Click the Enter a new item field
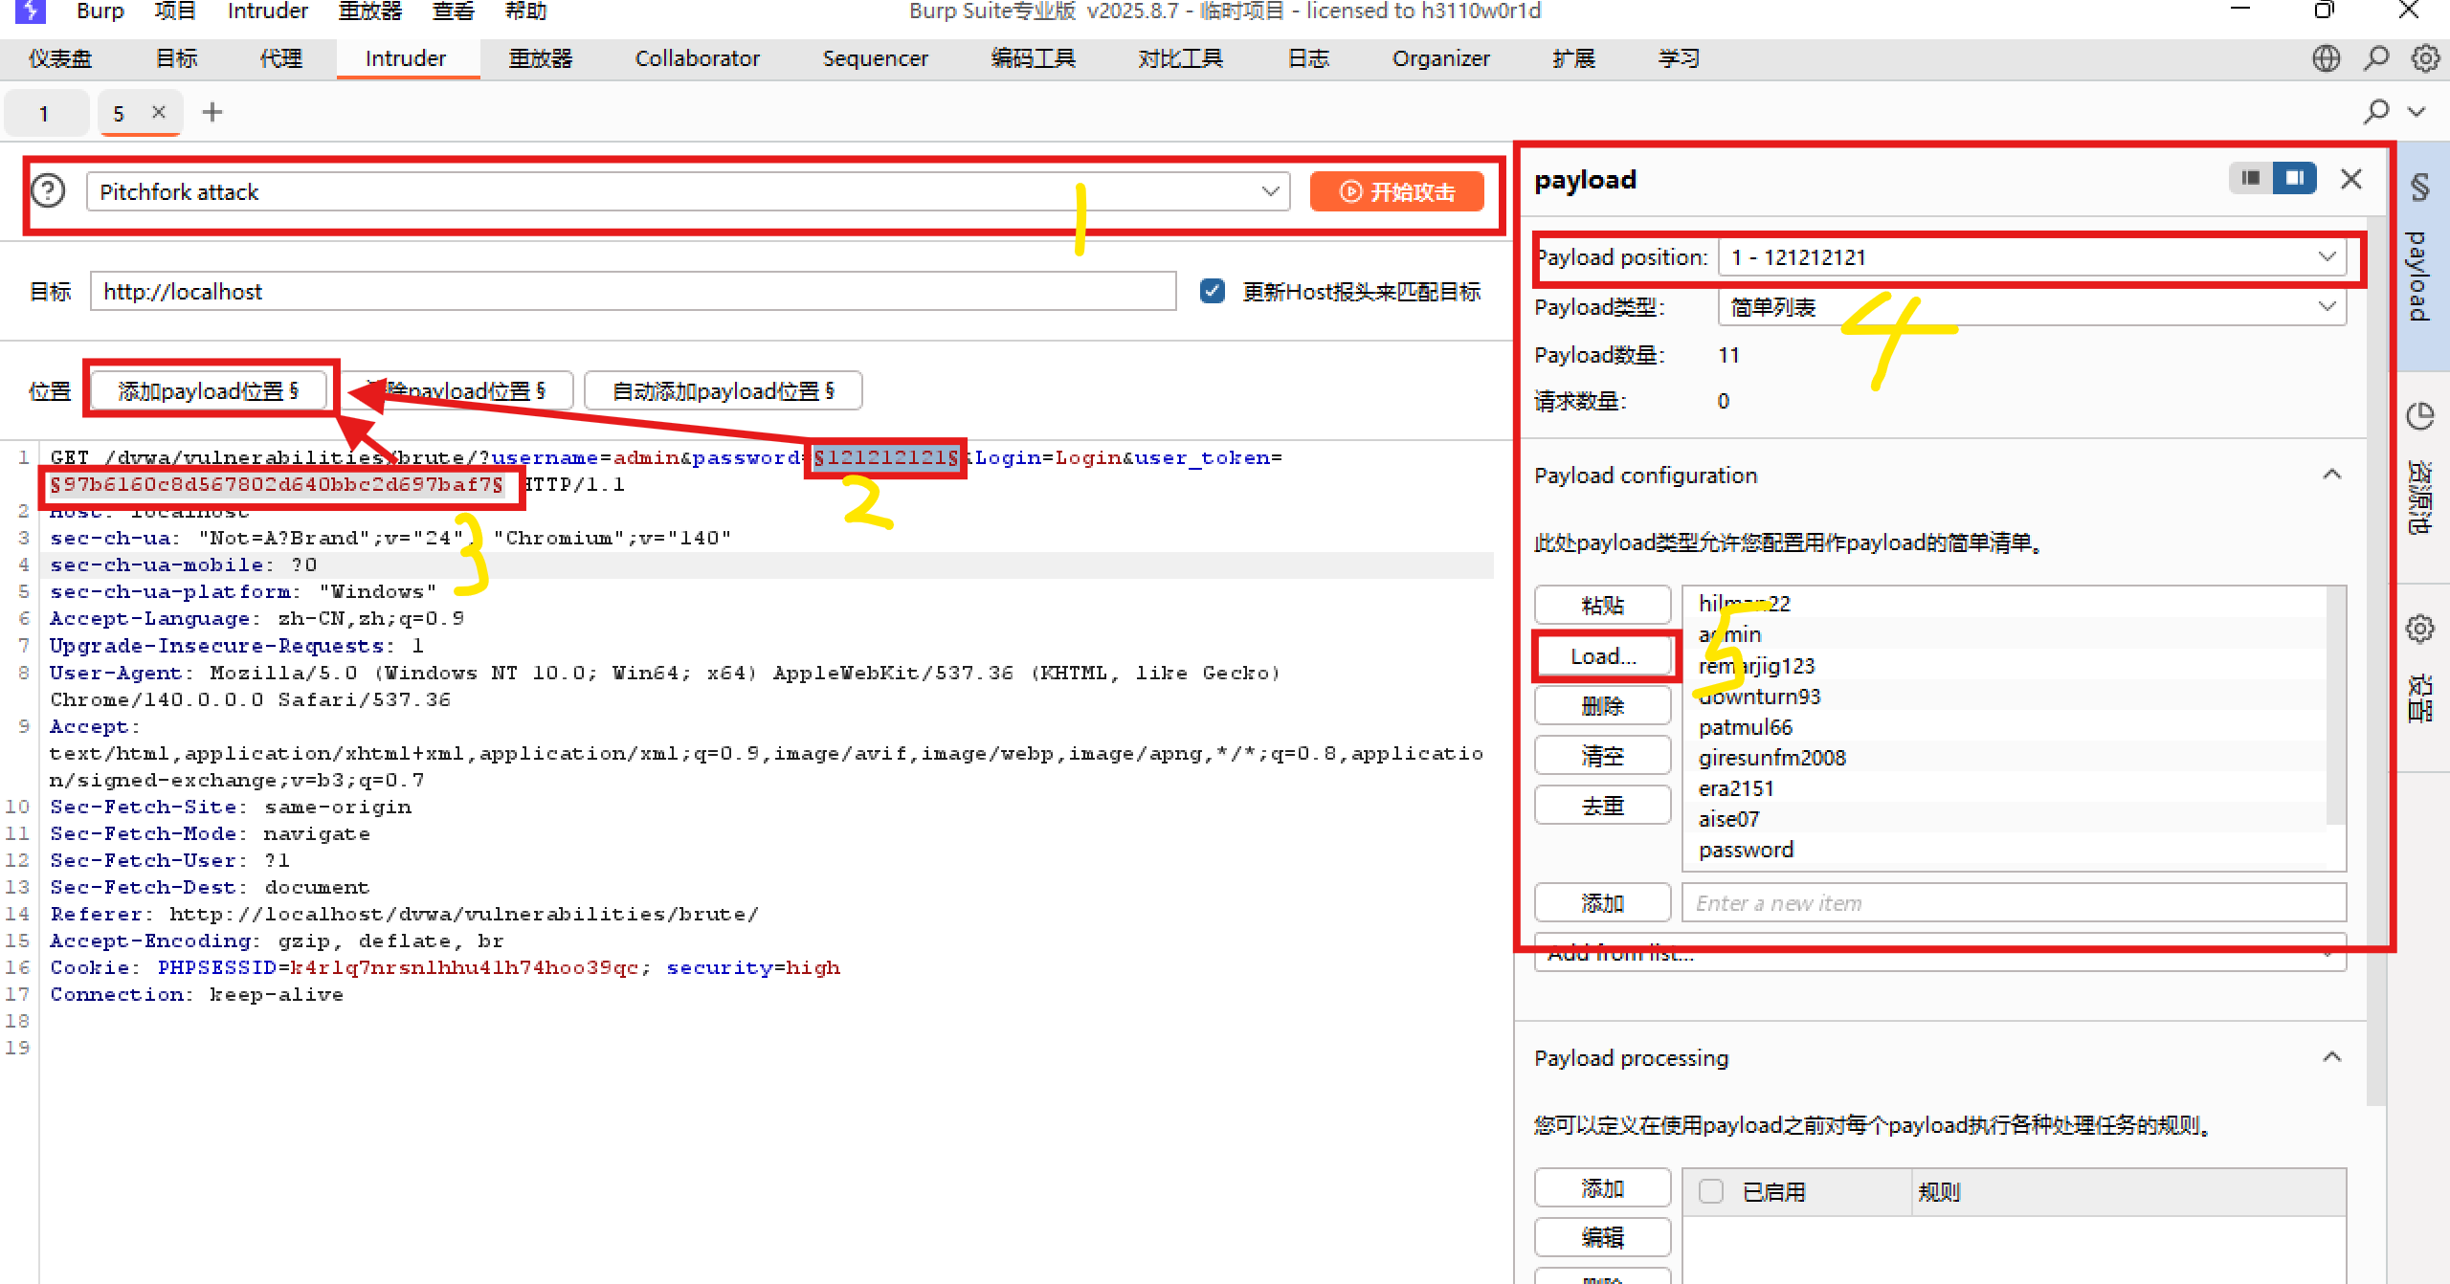This screenshot has width=2450, height=1284. [2014, 902]
